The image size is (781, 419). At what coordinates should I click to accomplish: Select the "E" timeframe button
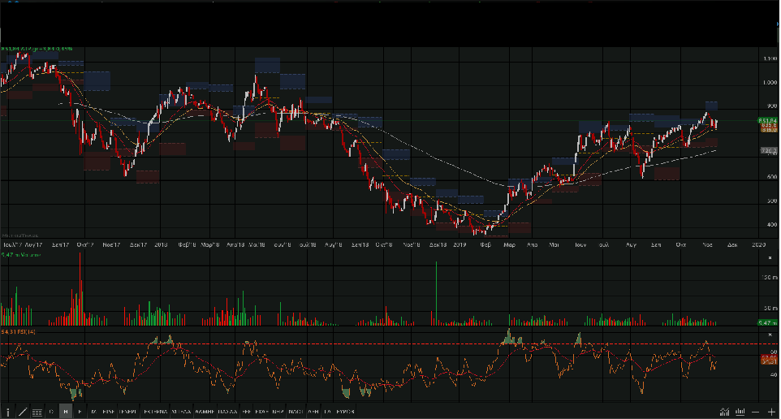80,412
